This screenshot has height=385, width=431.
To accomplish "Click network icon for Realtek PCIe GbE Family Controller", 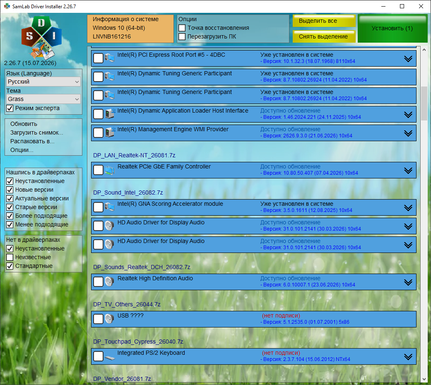I will [x=110, y=170].
